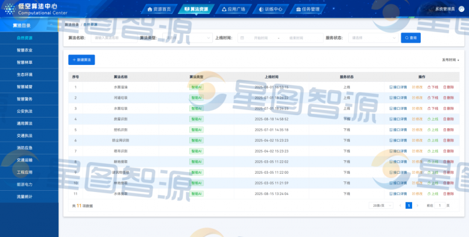
Task: Open 接口详情 for 河道垃圾 row
Action: click(398, 98)
